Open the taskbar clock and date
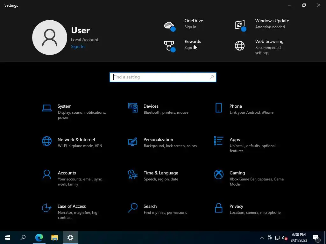The width and height of the screenshot is (326, 244). (299, 238)
